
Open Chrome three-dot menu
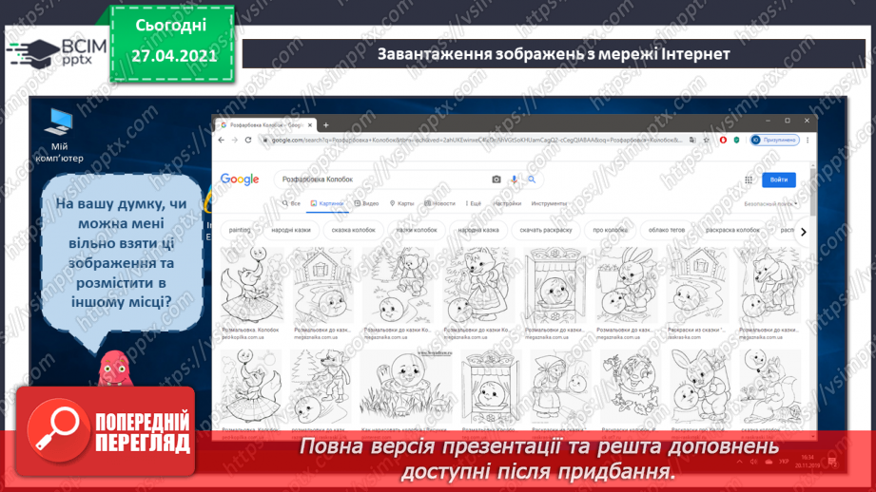click(808, 140)
